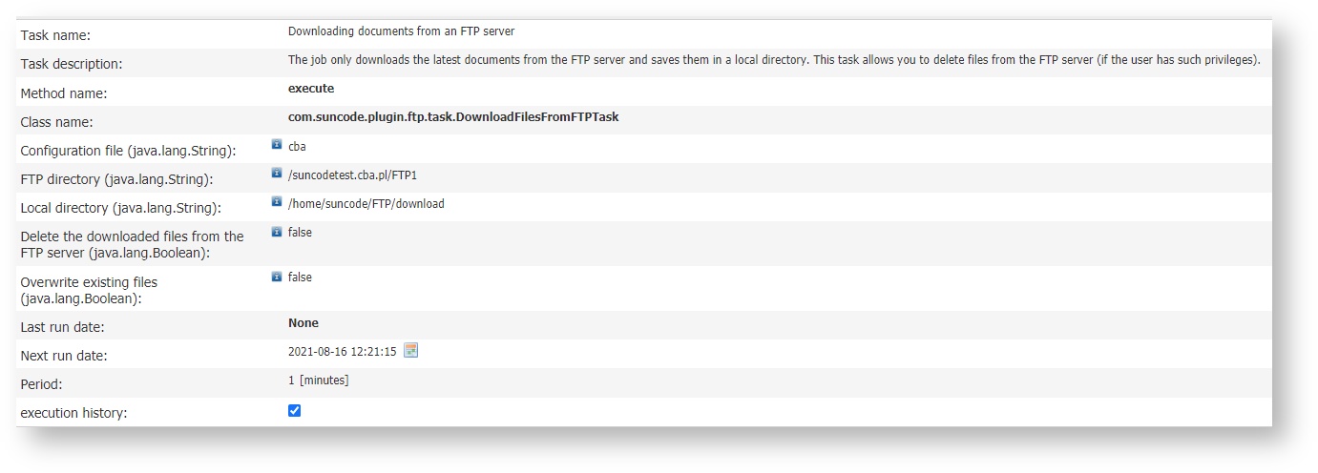The height and width of the screenshot is (473, 1318).
Task: Click the info icon next to FTP directory path
Action: 277,173
